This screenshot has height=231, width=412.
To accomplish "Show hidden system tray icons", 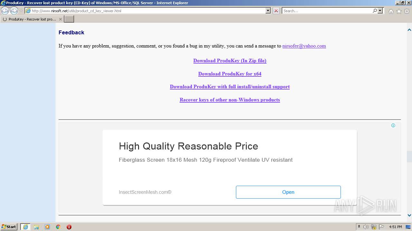I will (359, 227).
